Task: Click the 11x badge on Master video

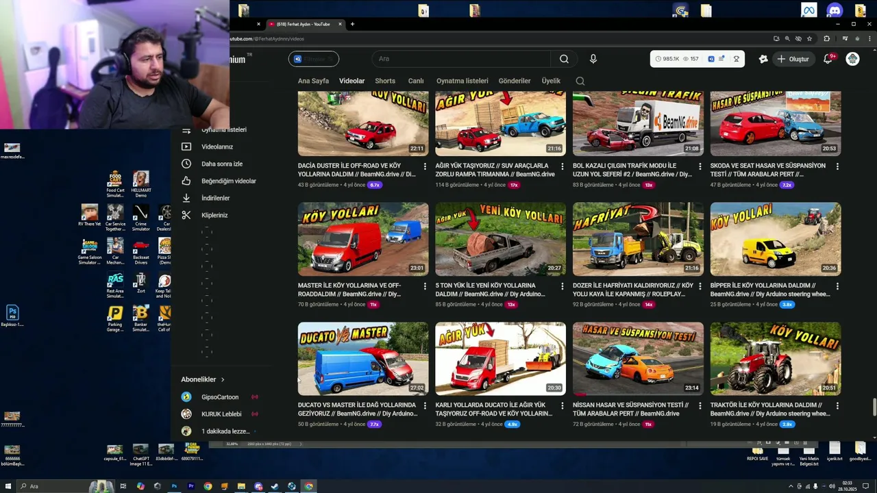Action: point(373,305)
